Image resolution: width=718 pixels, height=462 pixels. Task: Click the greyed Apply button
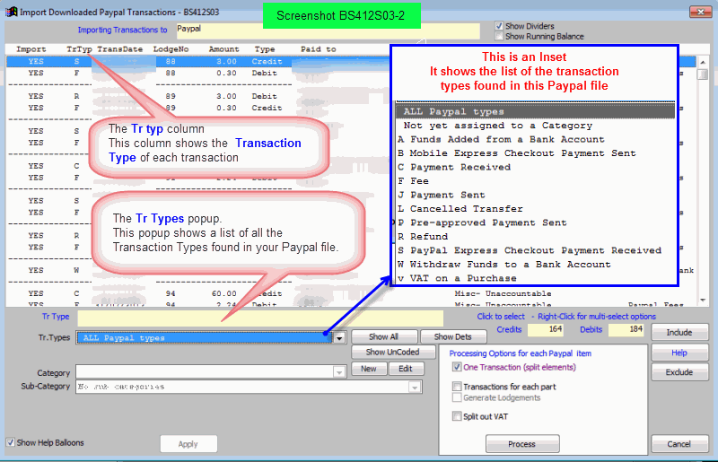188,444
